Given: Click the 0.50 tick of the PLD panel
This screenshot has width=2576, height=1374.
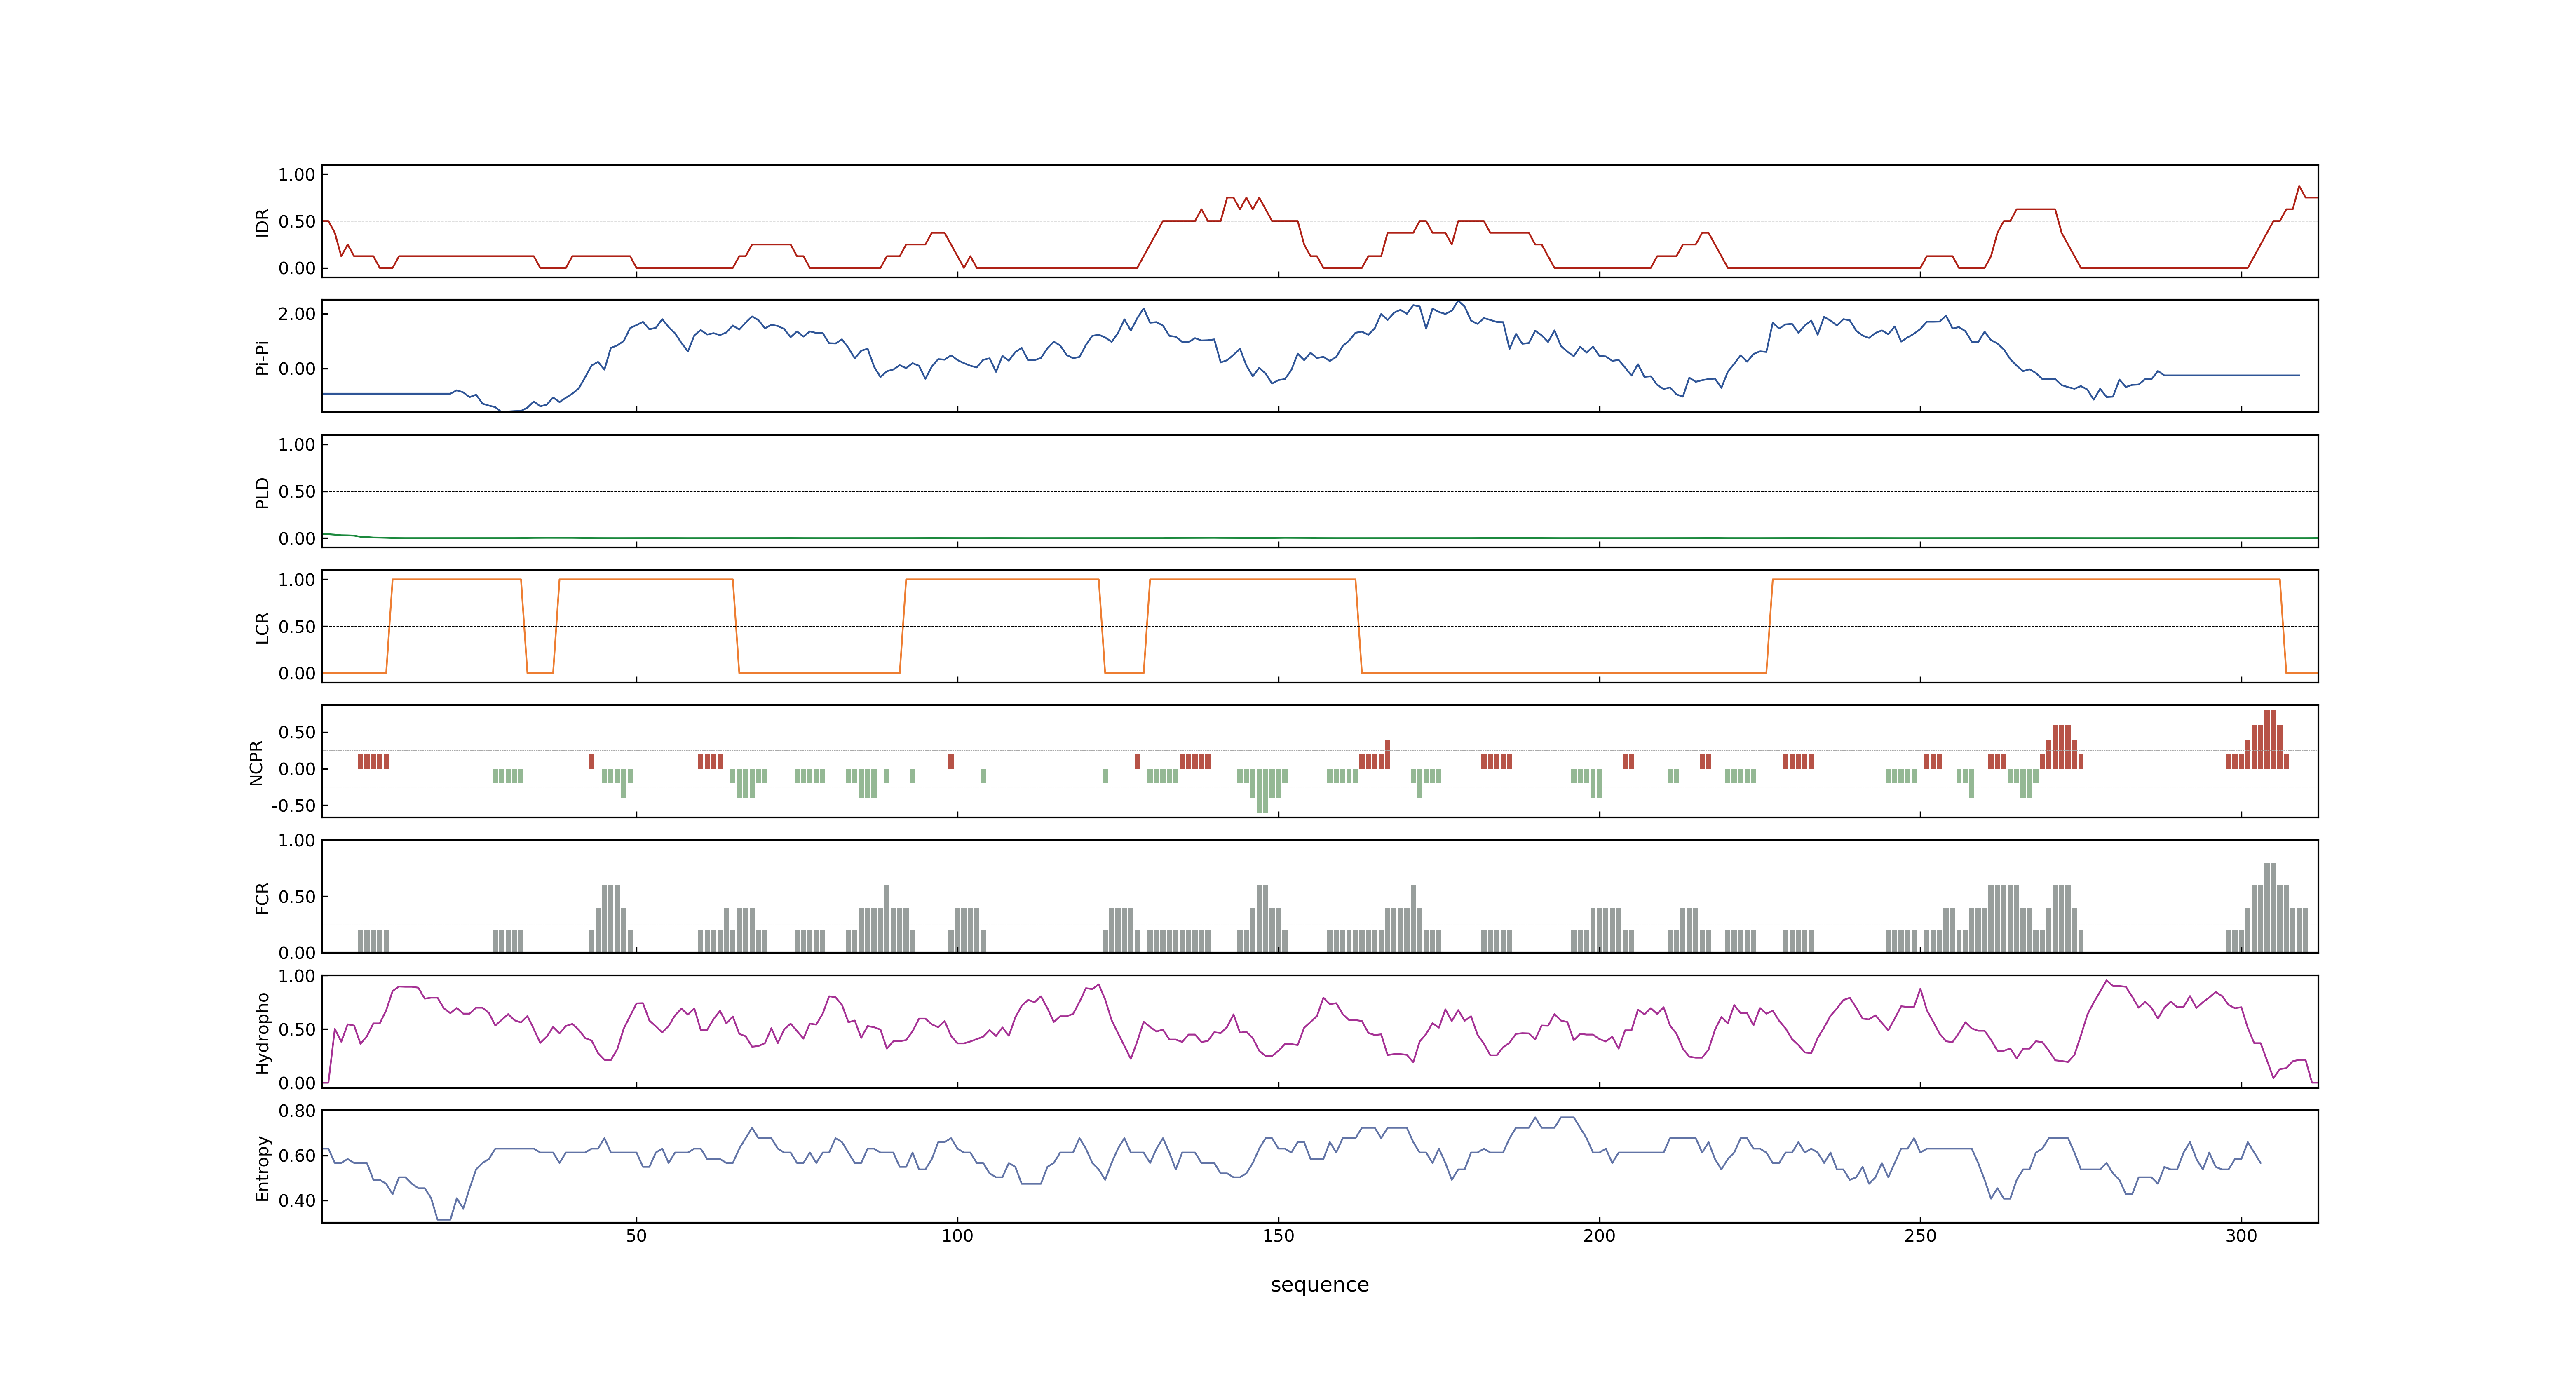Looking at the screenshot, I should (x=297, y=492).
